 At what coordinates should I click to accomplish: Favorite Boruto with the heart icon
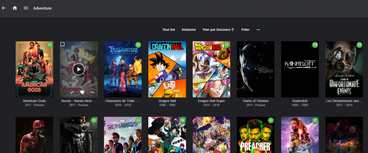pos(82,92)
